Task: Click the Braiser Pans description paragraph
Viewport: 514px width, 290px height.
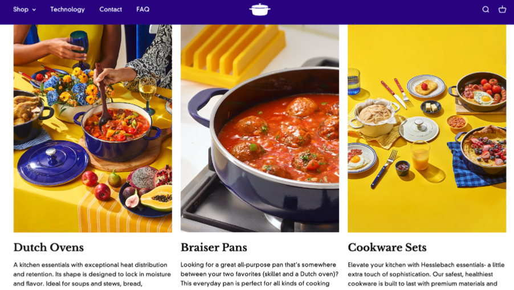Action: [259, 274]
